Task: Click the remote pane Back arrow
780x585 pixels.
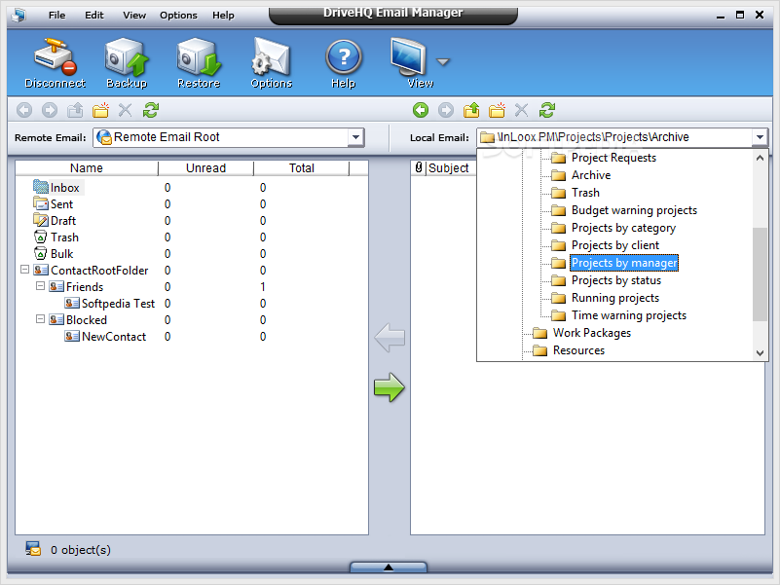Action: [24, 110]
